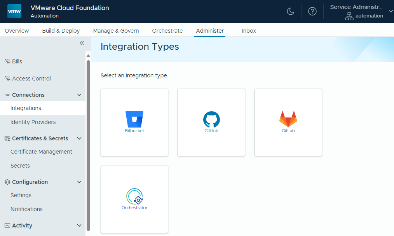The height and width of the screenshot is (236, 394).
Task: Click the Activity section label
Action: (22, 226)
